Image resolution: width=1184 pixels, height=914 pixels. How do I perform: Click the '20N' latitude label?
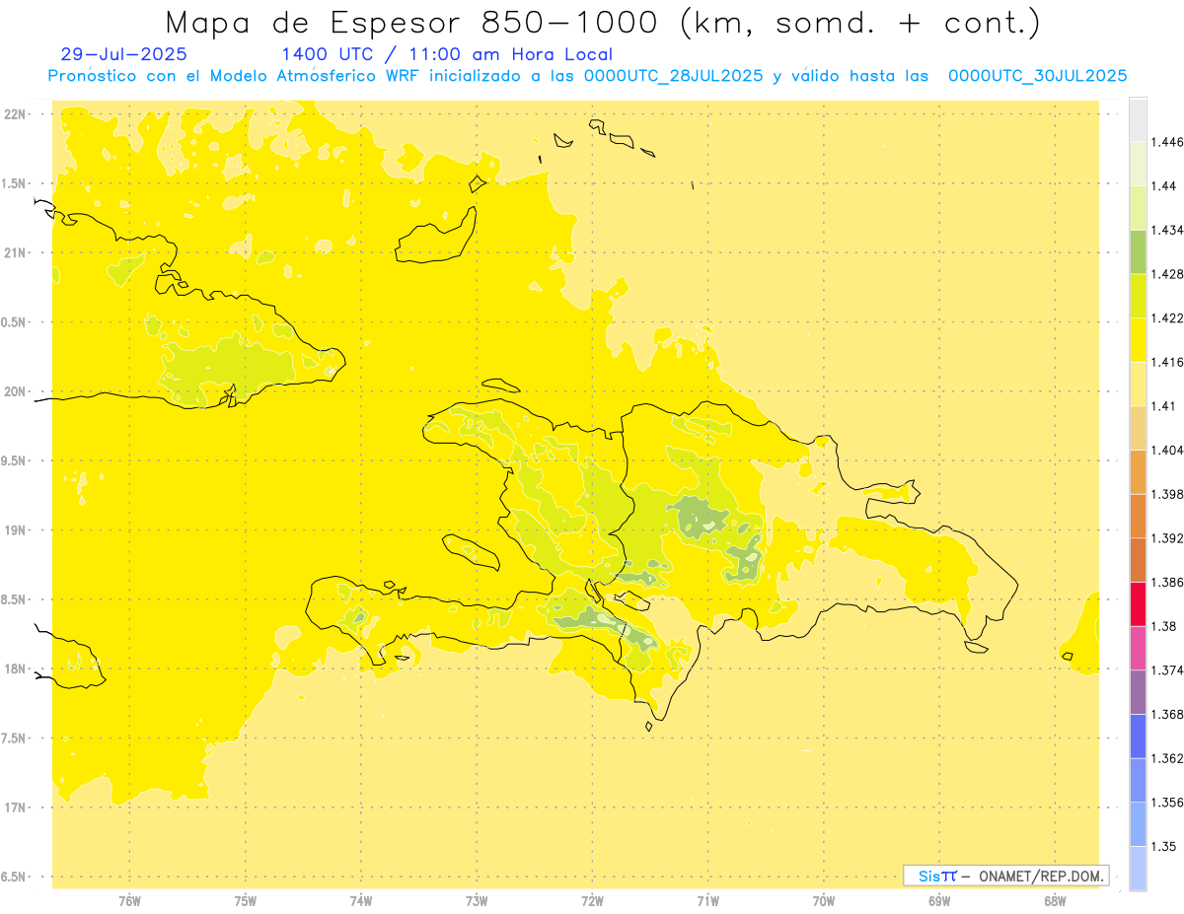tap(15, 391)
